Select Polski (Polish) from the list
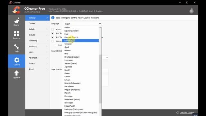206x116 pixels. (x=80, y=106)
